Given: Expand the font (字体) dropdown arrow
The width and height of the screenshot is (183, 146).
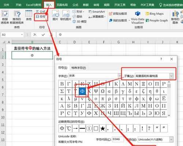Looking at the screenshot, I should (120, 76).
